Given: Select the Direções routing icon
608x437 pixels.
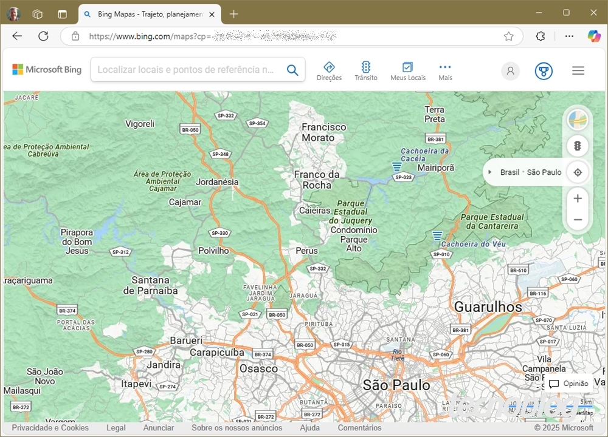Looking at the screenshot, I should (x=329, y=70).
